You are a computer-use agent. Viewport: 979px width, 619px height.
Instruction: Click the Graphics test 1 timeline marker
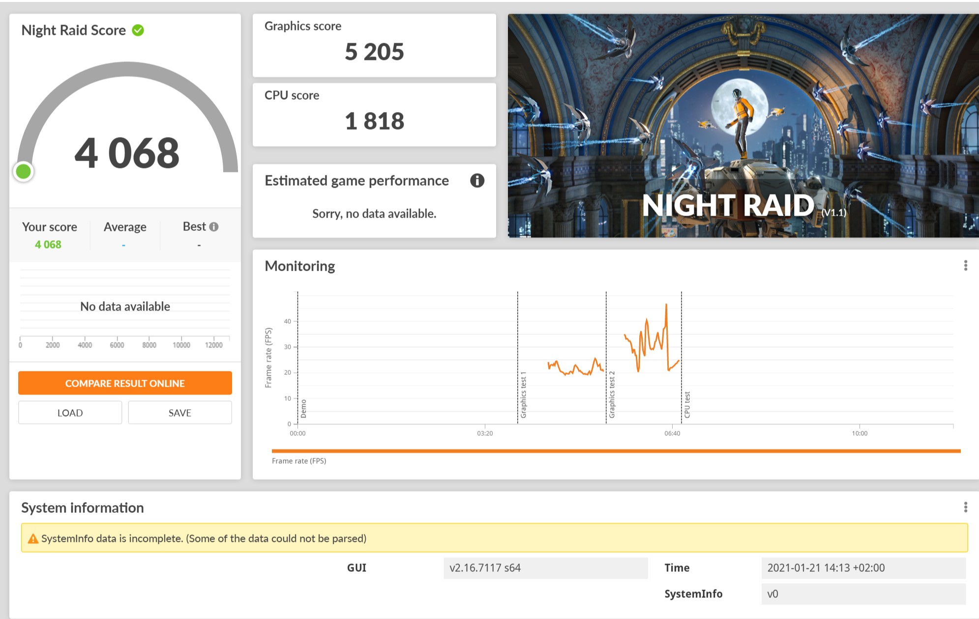click(x=523, y=395)
